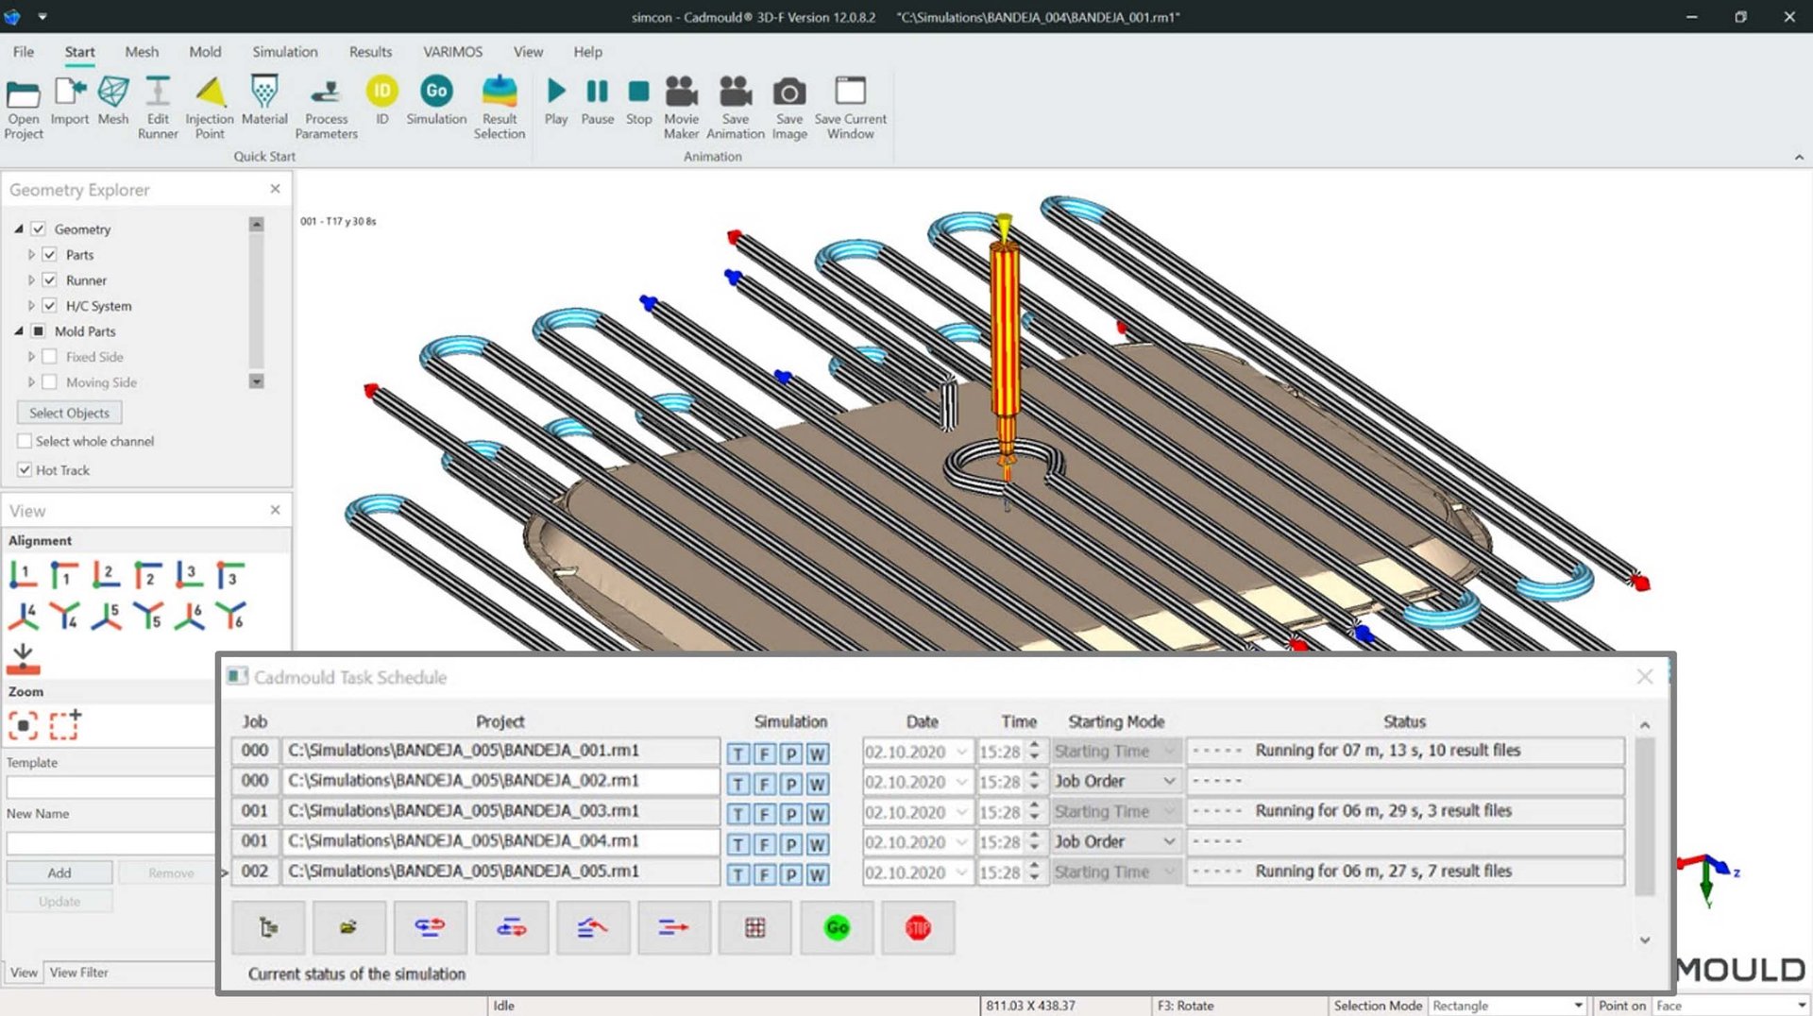This screenshot has width=1813, height=1016.
Task: Open Movie Maker
Action: [x=681, y=108]
